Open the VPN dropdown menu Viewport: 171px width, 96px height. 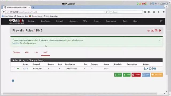86,21
